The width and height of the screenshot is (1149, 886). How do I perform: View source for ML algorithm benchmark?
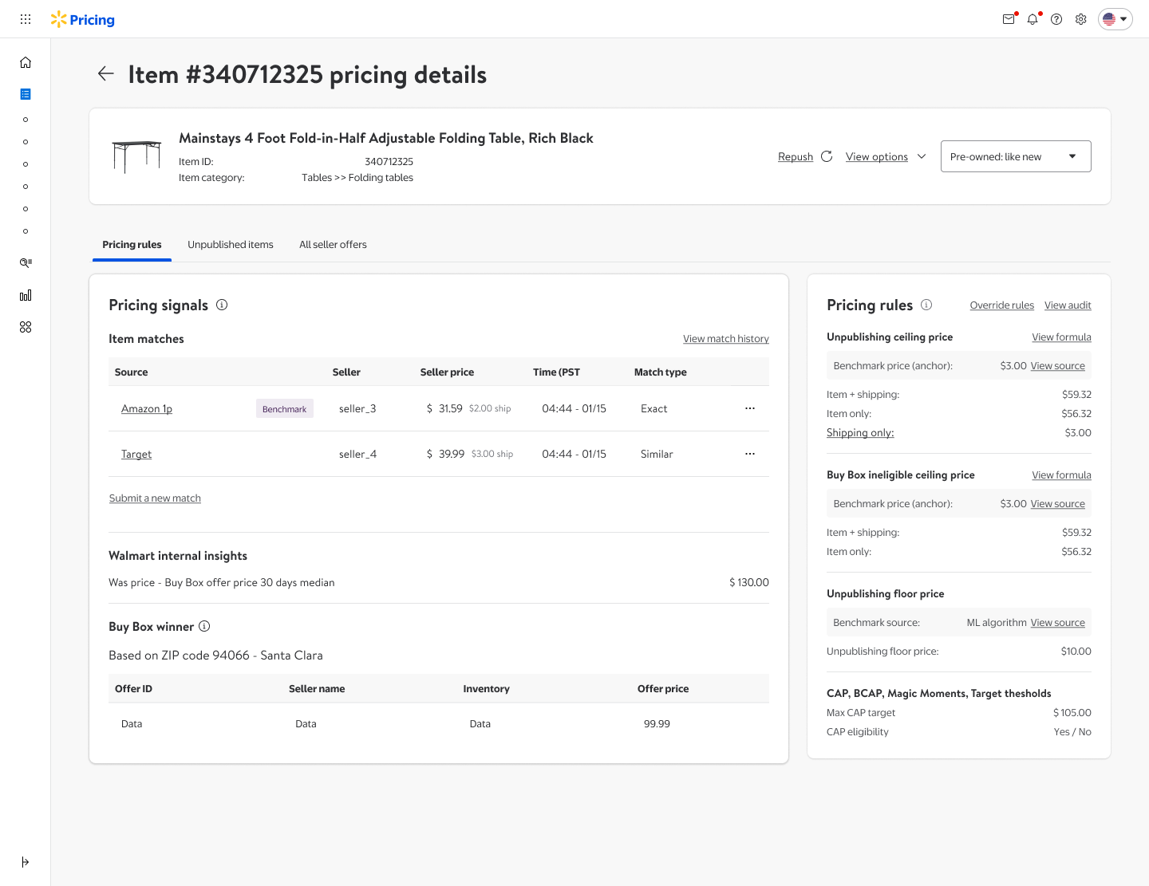click(x=1058, y=623)
